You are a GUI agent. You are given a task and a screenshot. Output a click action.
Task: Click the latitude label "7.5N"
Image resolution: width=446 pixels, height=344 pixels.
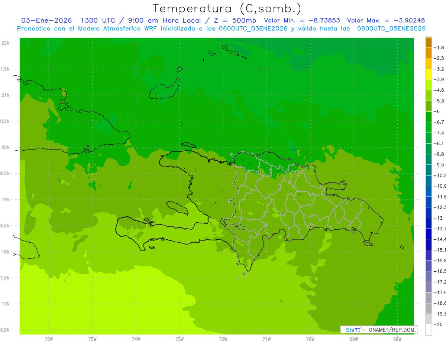5,278
